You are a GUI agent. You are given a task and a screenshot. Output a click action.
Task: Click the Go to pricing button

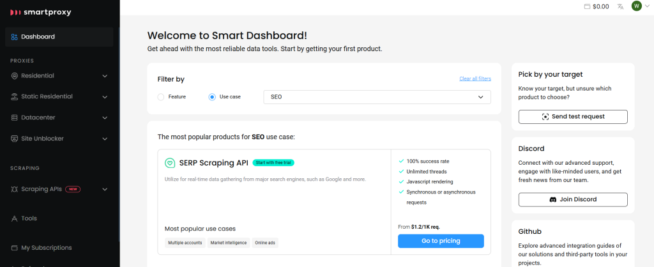point(441,241)
